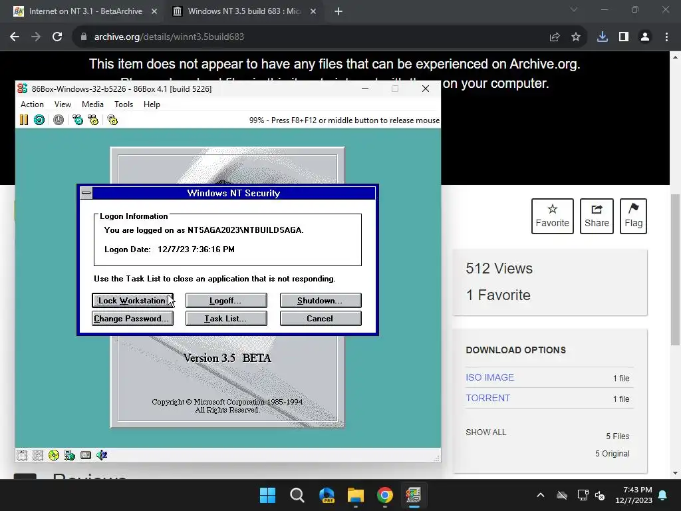Open TORRENT download link
681x511 pixels.
[x=487, y=398]
